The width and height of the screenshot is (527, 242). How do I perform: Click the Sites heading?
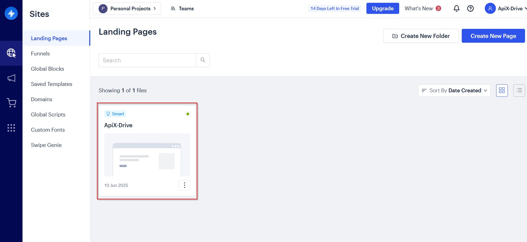(39, 14)
